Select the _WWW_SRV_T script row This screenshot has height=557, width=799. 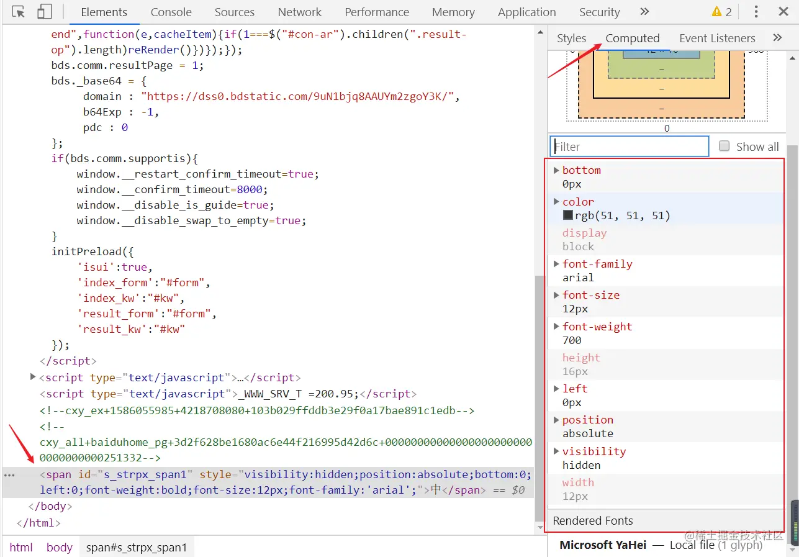[228, 394]
